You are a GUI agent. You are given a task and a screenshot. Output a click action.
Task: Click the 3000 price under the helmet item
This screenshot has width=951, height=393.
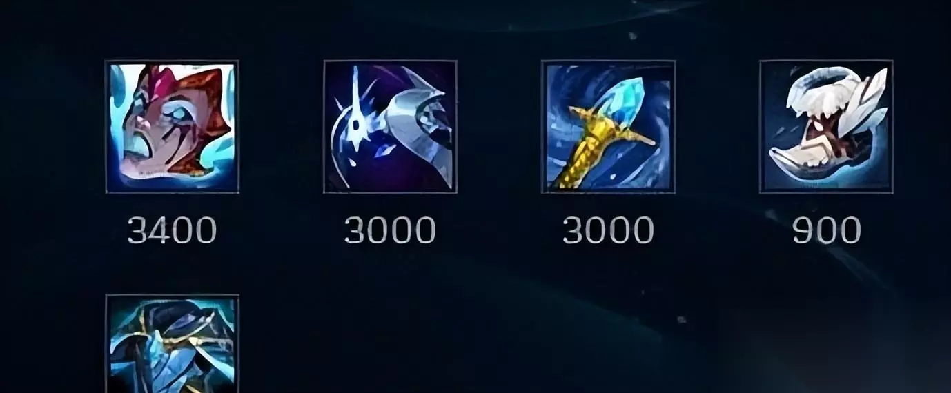tap(390, 230)
